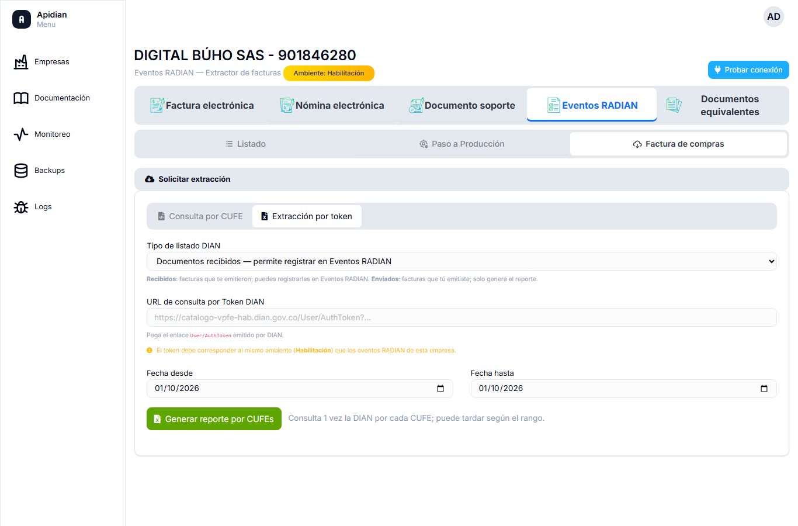Viewport: 798px width, 526px height.
Task: Click the Eventos RADIAN tab icon
Action: pos(553,105)
